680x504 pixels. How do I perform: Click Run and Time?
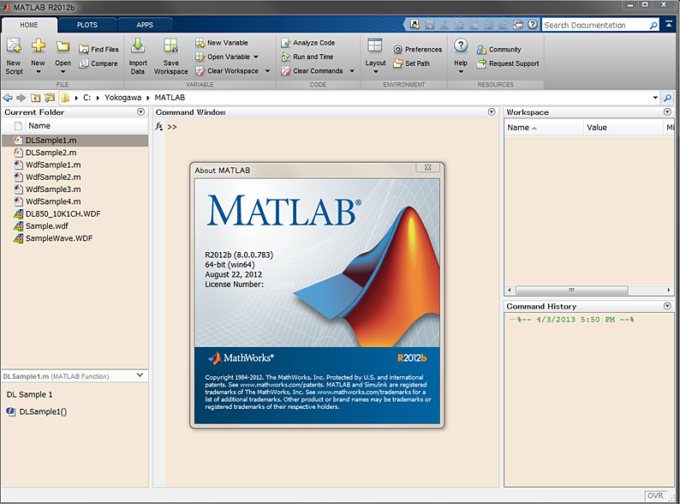pyautogui.click(x=307, y=57)
